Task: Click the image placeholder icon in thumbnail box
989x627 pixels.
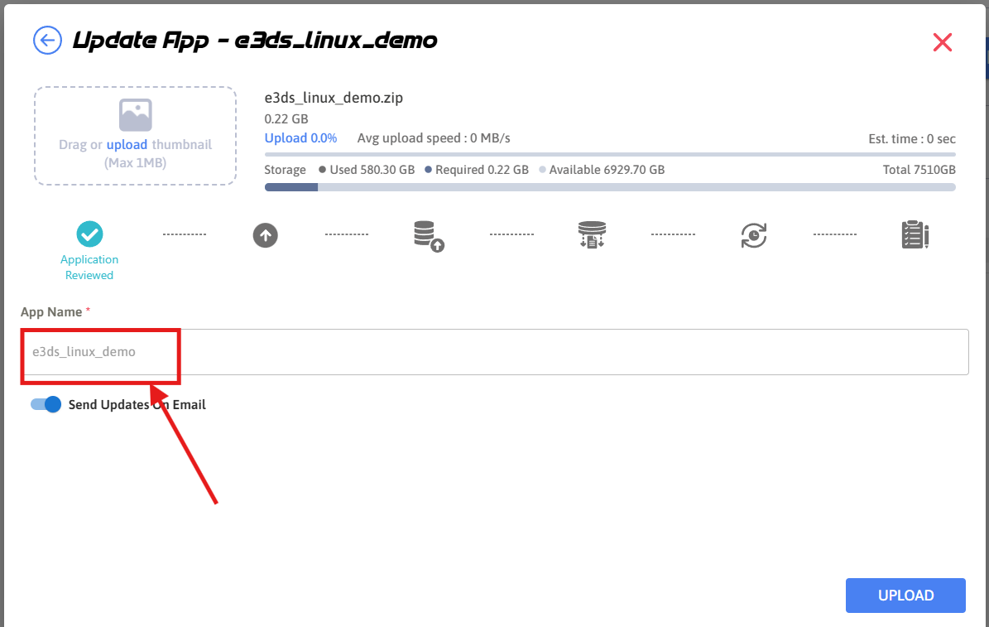Action: (x=135, y=115)
